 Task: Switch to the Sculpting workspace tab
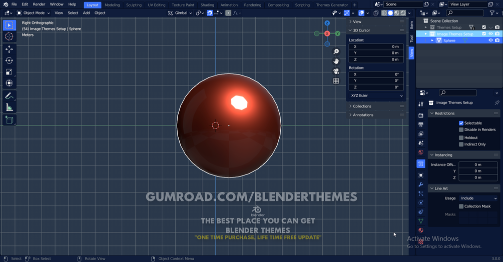coord(134,5)
